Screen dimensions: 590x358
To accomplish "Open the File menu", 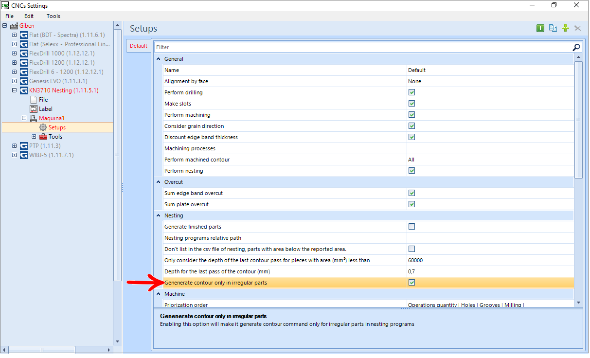I will point(10,16).
